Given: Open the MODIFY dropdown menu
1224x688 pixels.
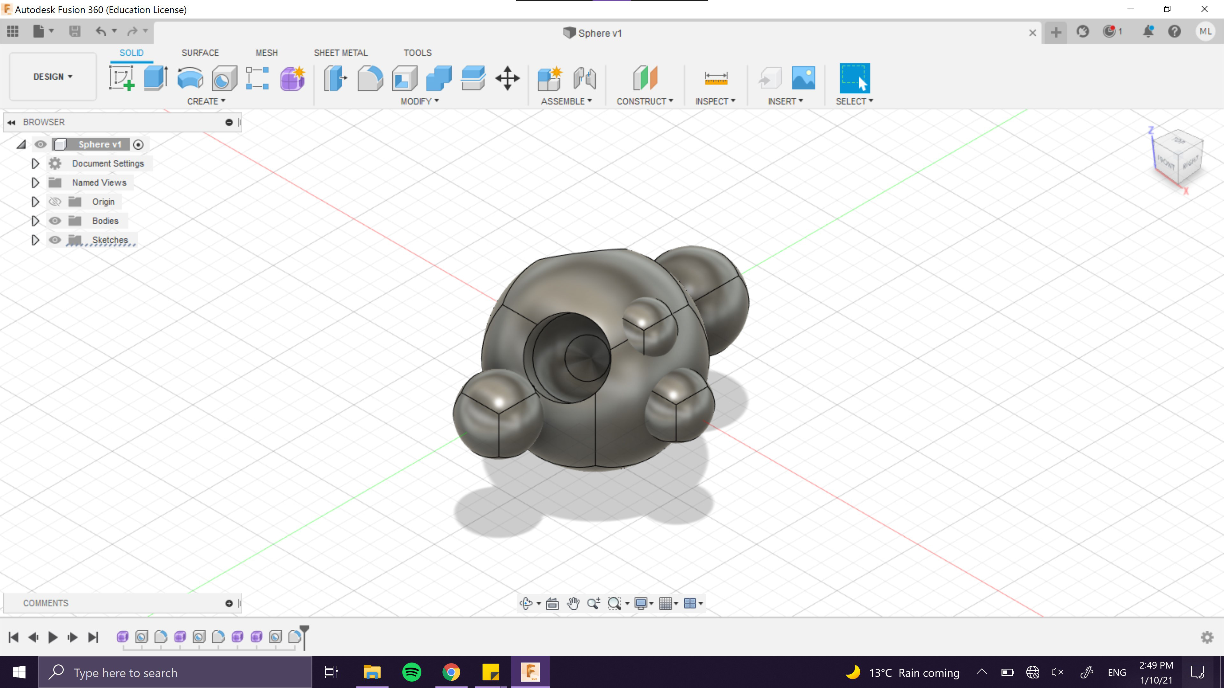Looking at the screenshot, I should click(419, 101).
